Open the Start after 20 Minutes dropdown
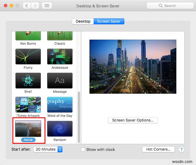The height and width of the screenshot is (165, 196). [x=48, y=149]
